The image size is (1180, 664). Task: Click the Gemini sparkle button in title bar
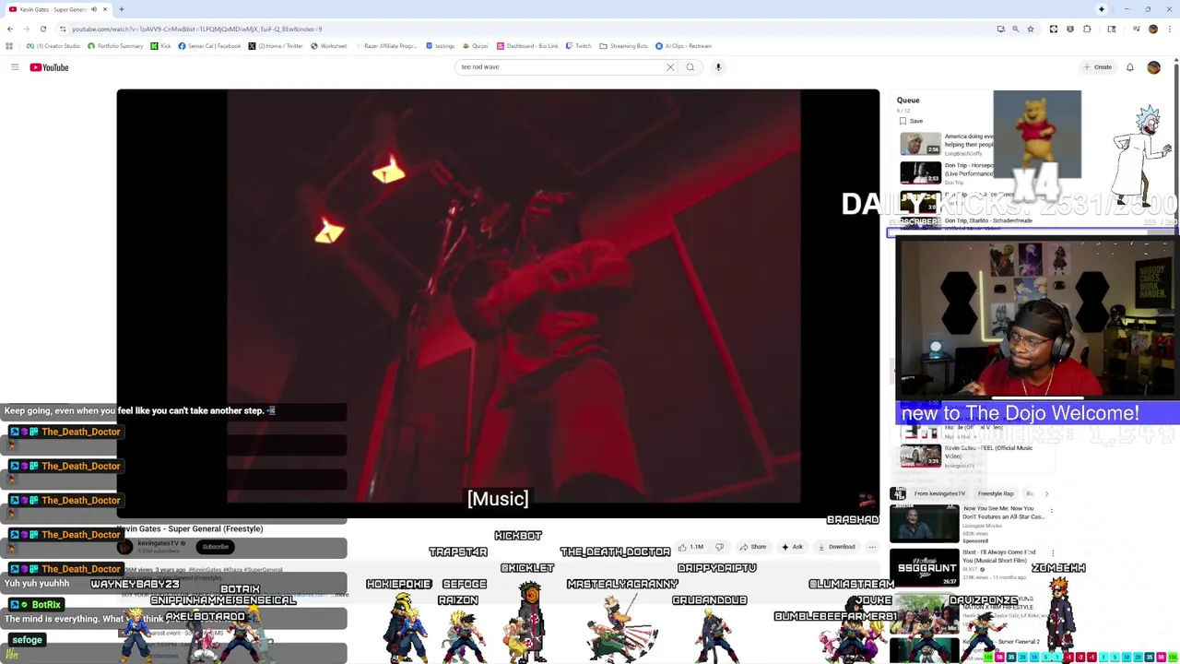[1101, 9]
